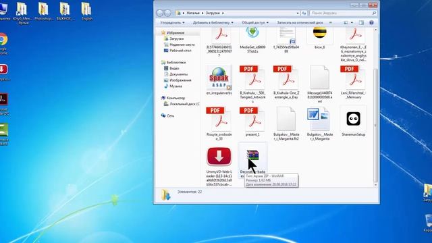Click Наталья in the address path

tap(193, 13)
